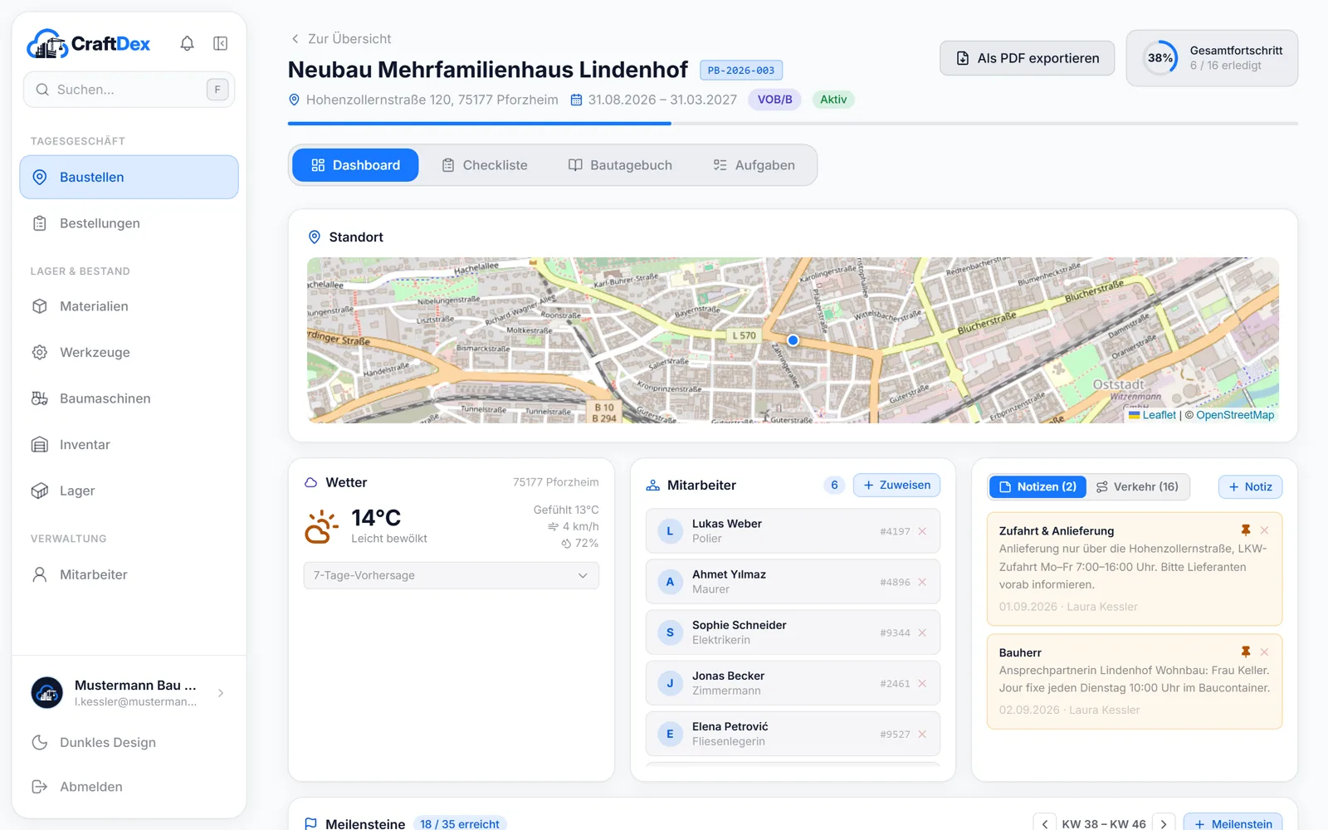Focus the Suchen search field

[129, 90]
